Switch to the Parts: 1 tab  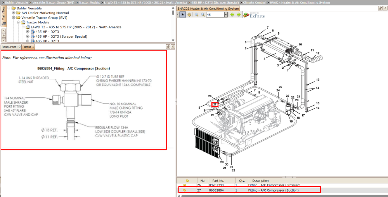coord(28,47)
